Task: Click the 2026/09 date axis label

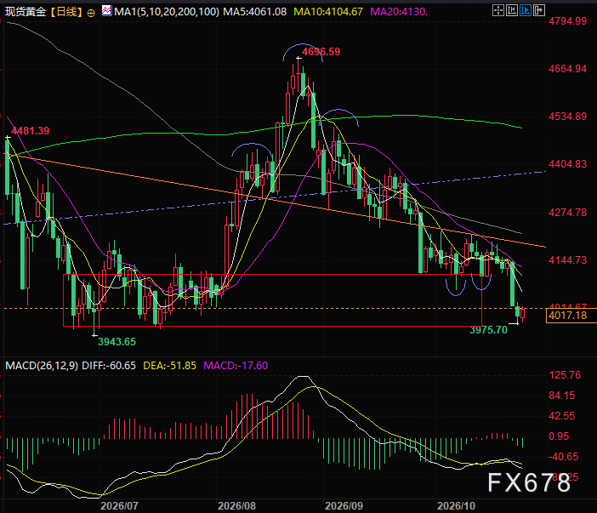Action: pyautogui.click(x=344, y=506)
